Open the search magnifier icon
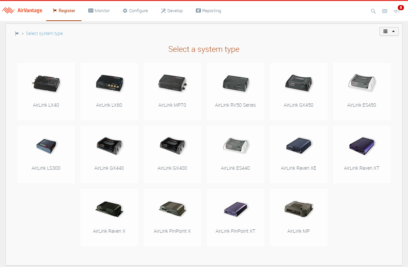This screenshot has height=267, width=408. point(373,11)
